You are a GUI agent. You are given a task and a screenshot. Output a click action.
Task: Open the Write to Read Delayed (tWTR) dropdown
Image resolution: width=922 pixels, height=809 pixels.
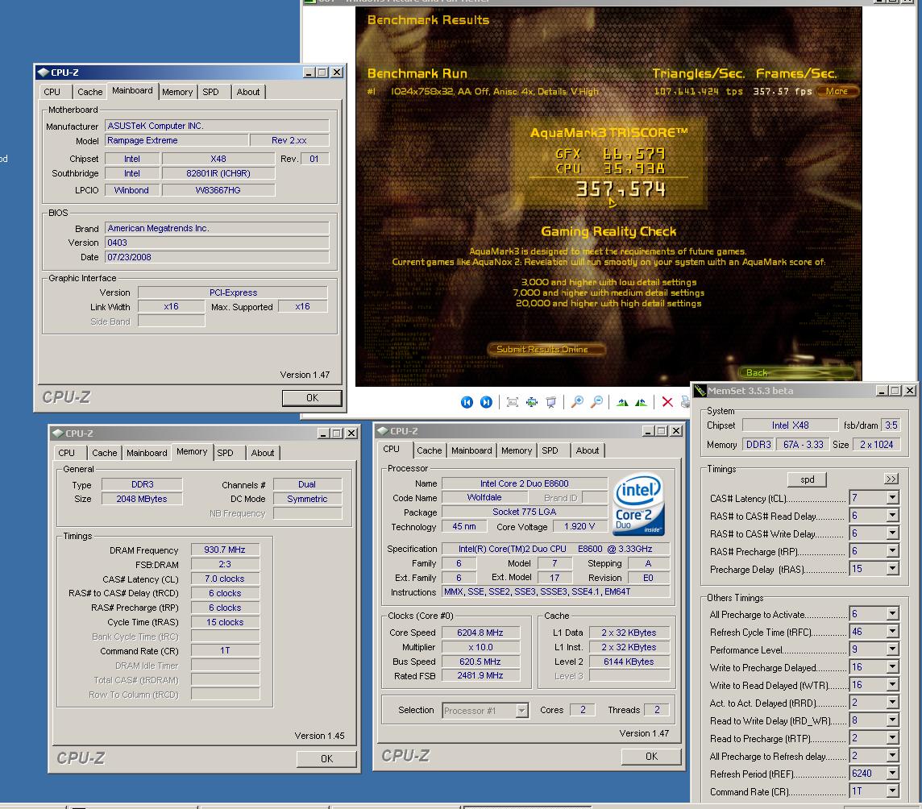[x=892, y=684]
